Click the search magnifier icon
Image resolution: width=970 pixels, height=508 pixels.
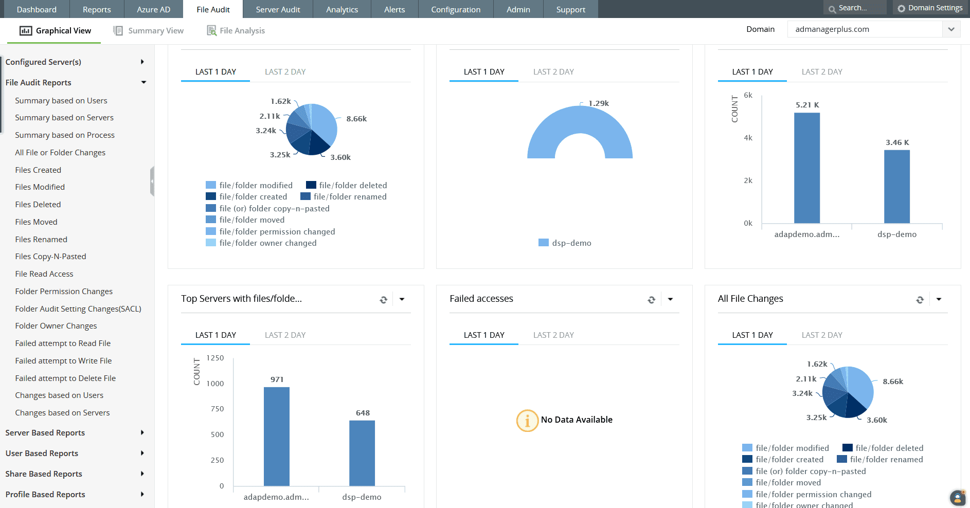[833, 8]
